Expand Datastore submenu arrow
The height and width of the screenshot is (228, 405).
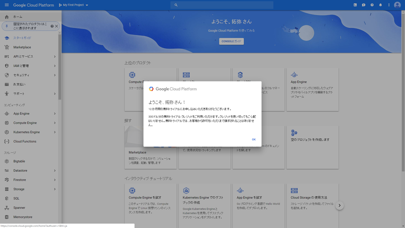(55, 171)
